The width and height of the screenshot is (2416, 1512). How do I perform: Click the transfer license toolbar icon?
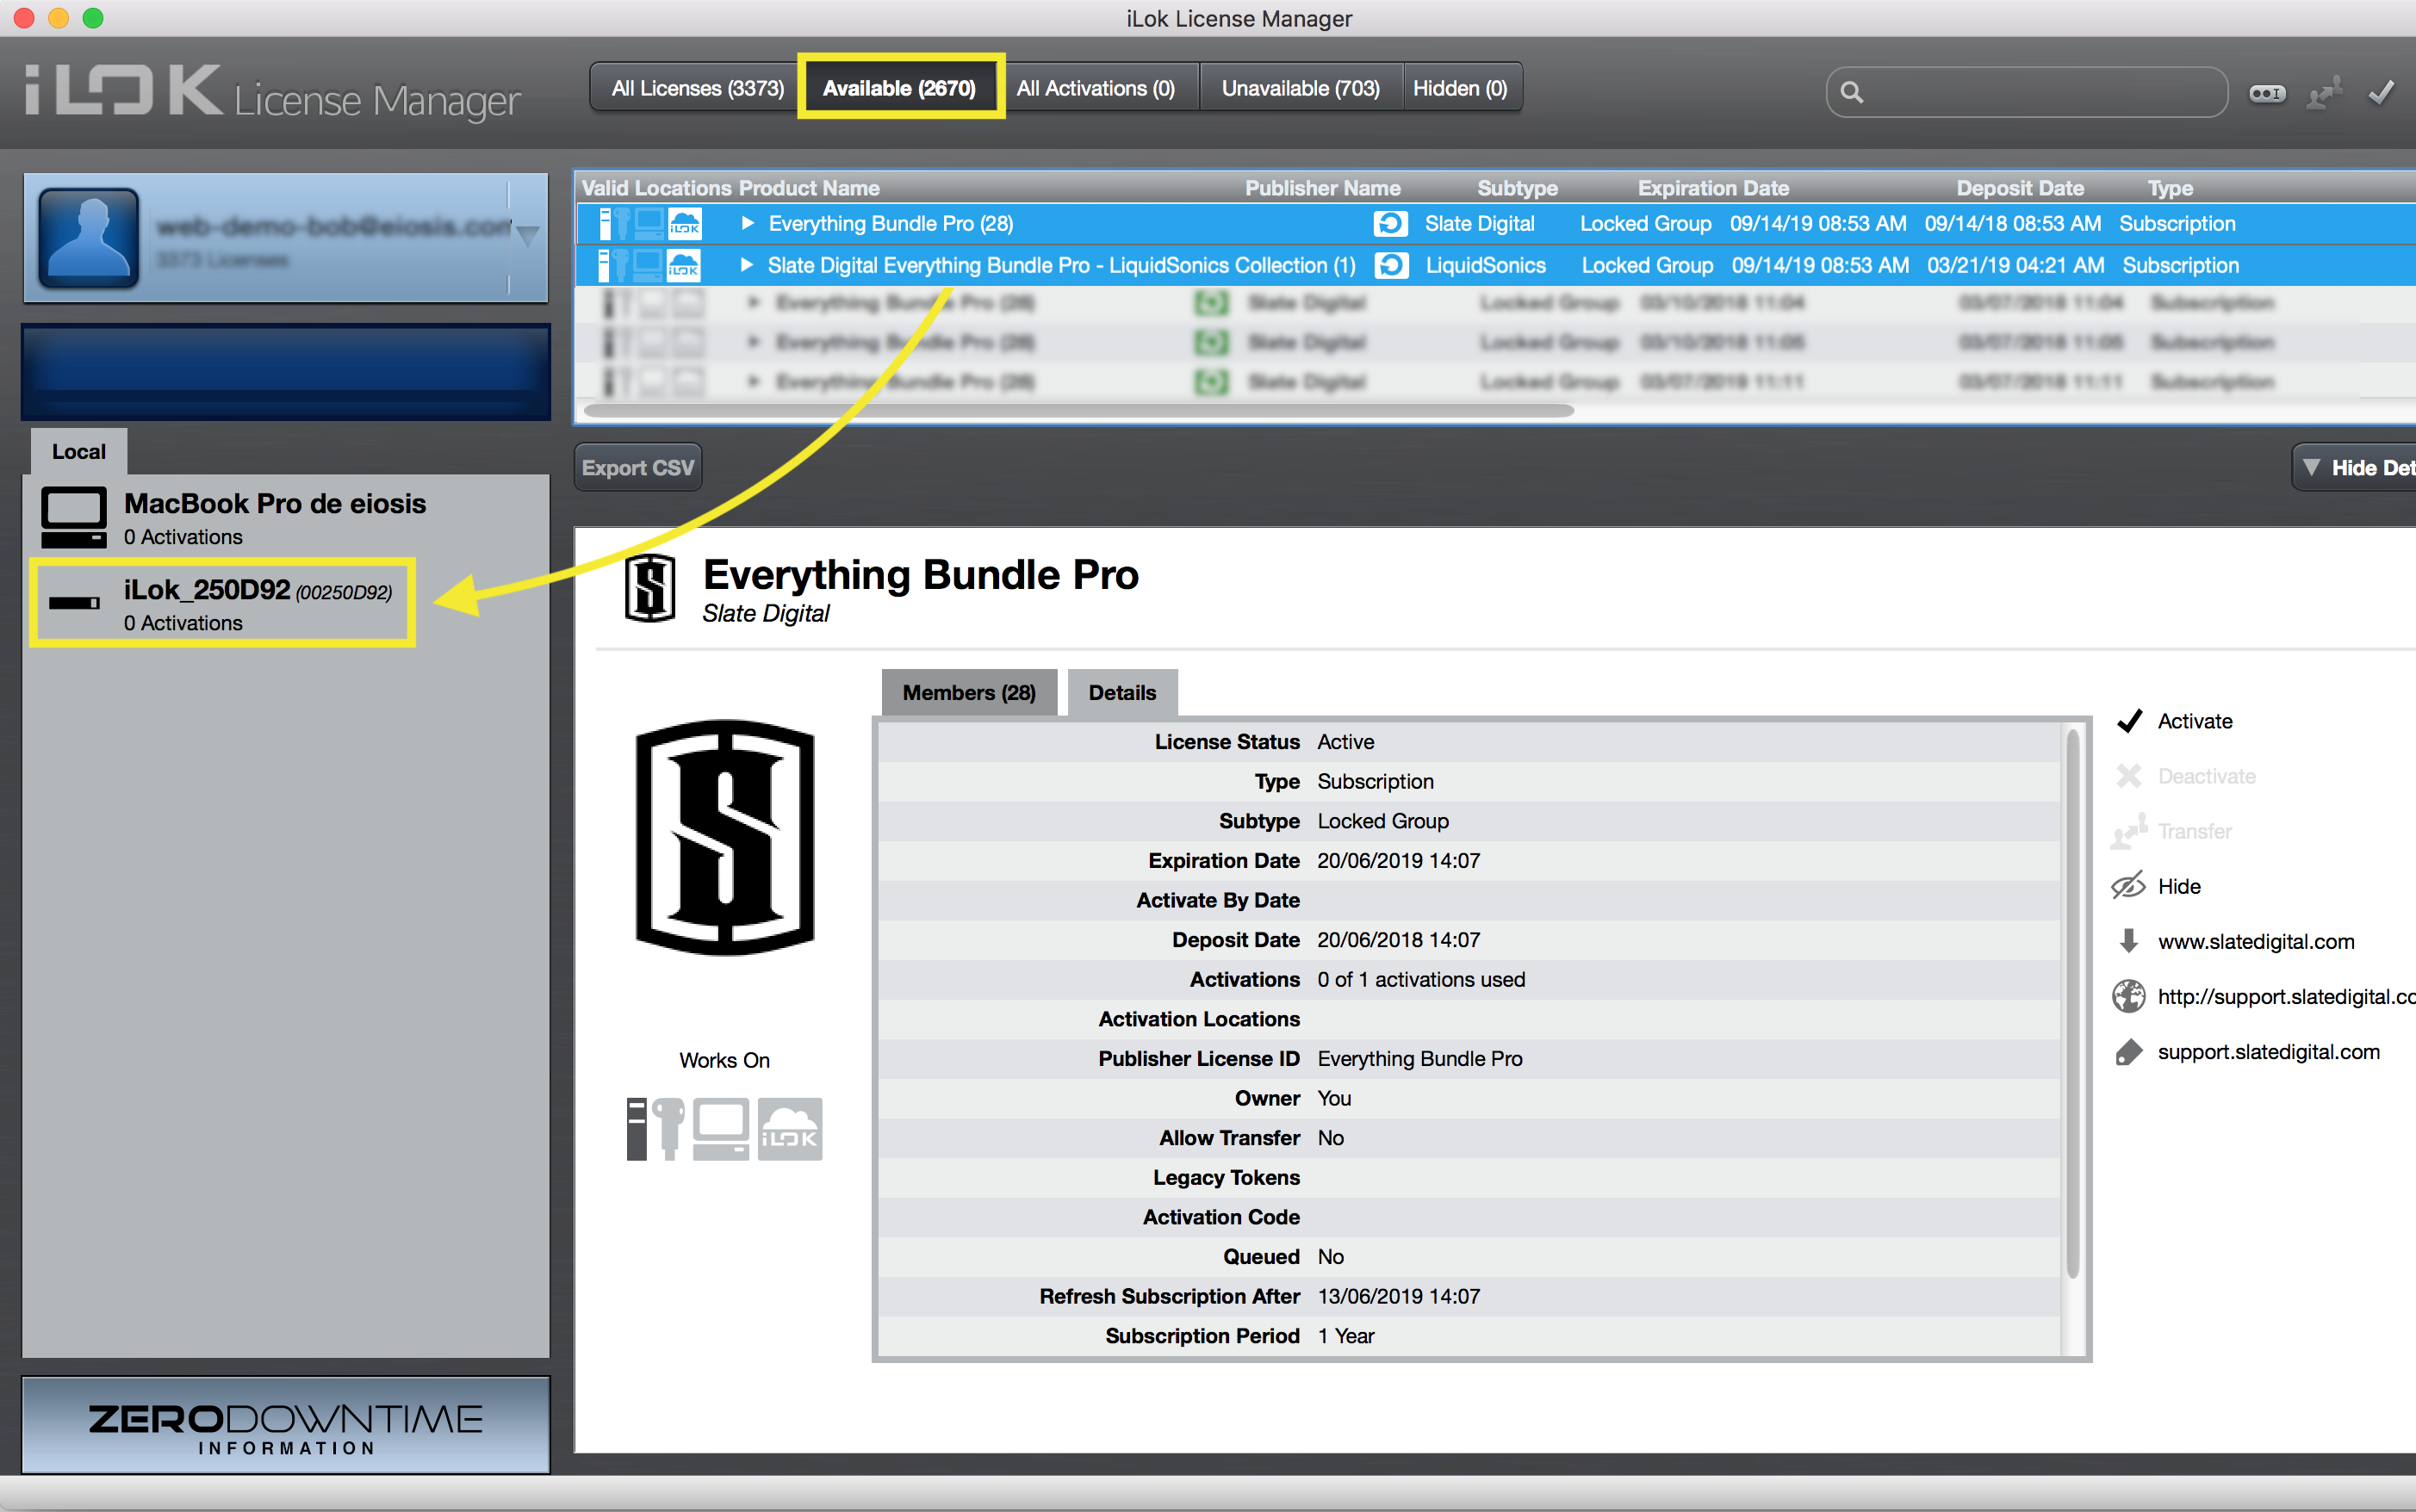(2324, 93)
